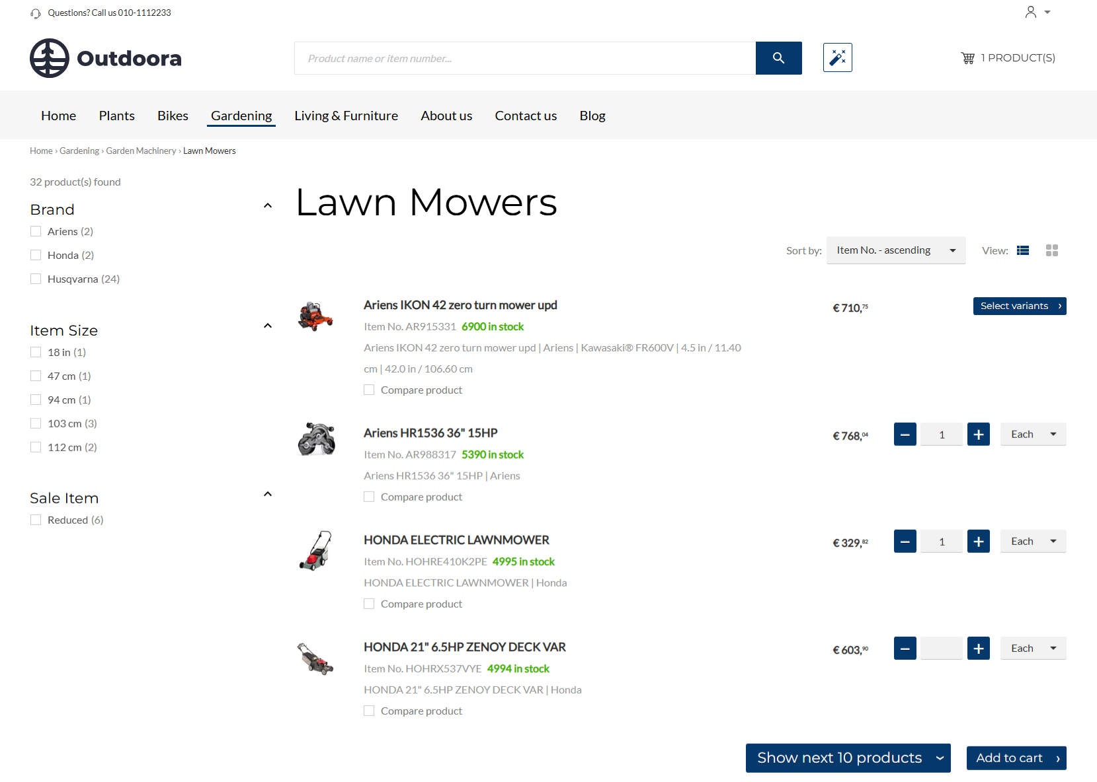The height and width of the screenshot is (782, 1097).
Task: Go to Living & Furniture menu
Action: [x=346, y=116]
